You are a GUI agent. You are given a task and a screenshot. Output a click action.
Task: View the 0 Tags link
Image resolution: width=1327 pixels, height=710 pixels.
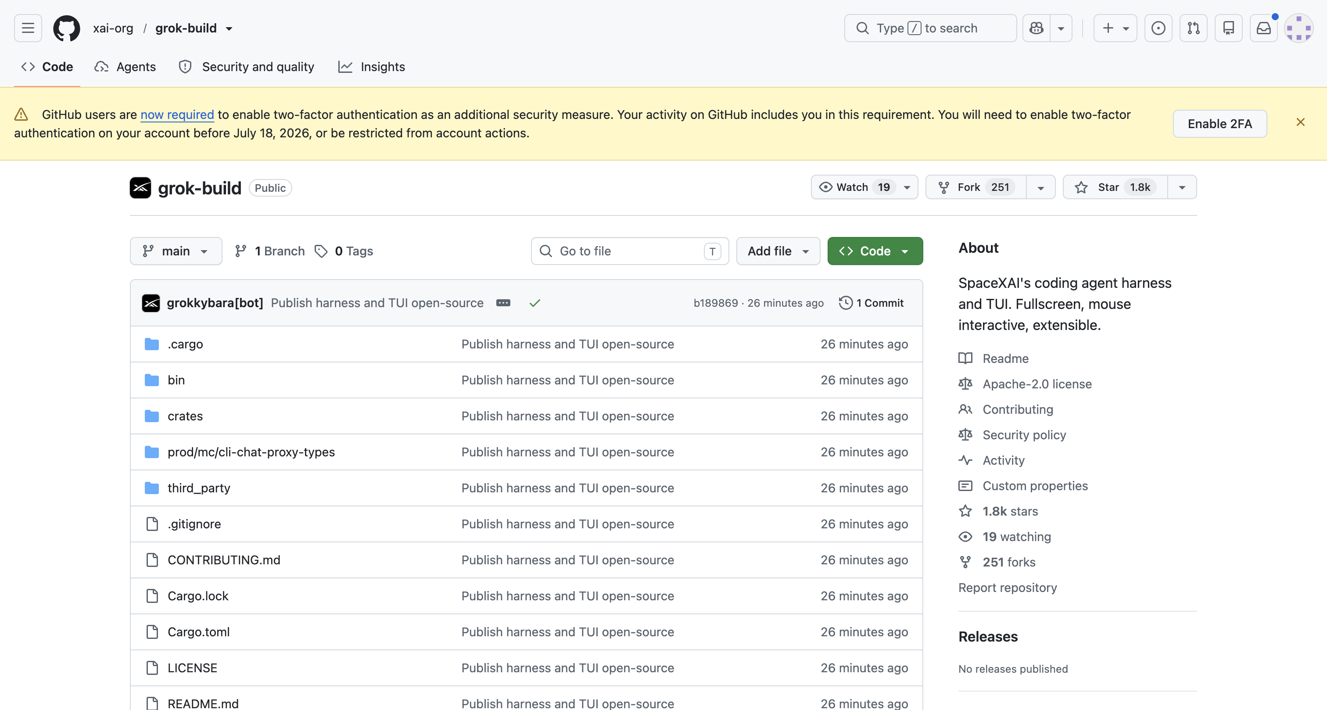tap(344, 251)
